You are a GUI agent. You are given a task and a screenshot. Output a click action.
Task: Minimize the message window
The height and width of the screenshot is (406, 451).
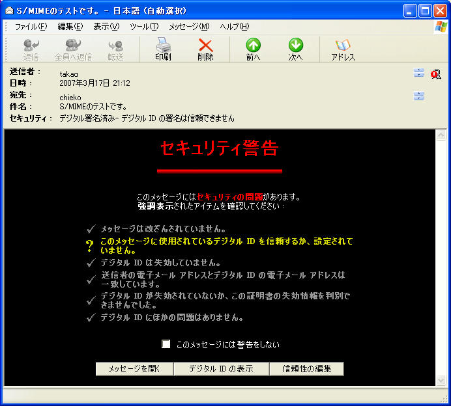tap(409, 11)
